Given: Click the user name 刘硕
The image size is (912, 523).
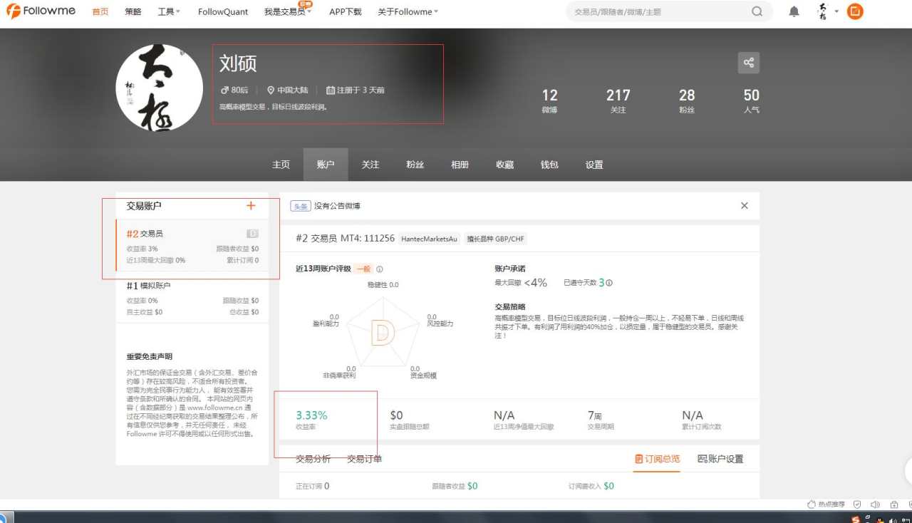Looking at the screenshot, I should [x=238, y=63].
